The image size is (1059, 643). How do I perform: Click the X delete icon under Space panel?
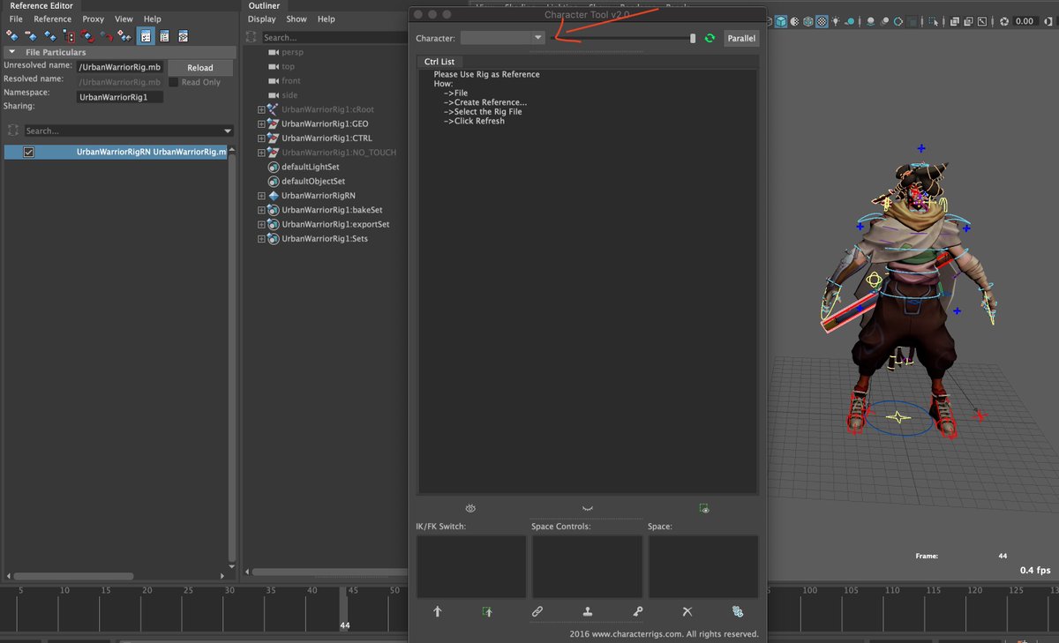click(687, 611)
